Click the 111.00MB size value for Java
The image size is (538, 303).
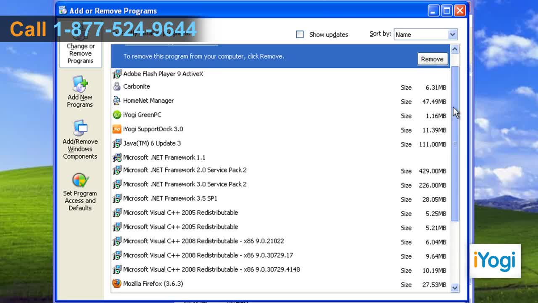433,144
